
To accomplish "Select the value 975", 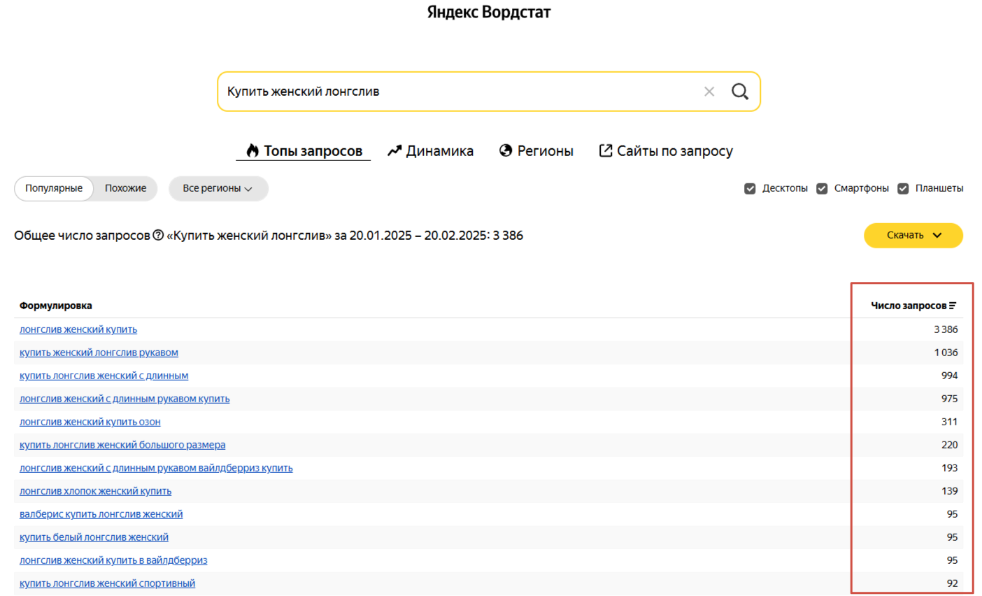I will tap(949, 399).
